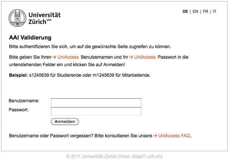Switch language to DE
Viewport: 229px width, 161px height.
[x=185, y=12]
